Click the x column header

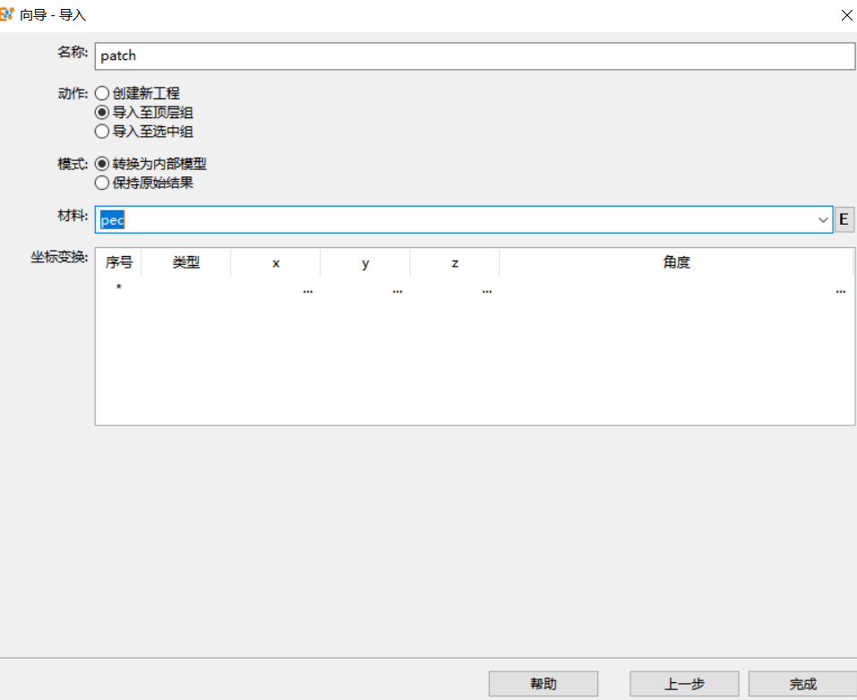(276, 263)
